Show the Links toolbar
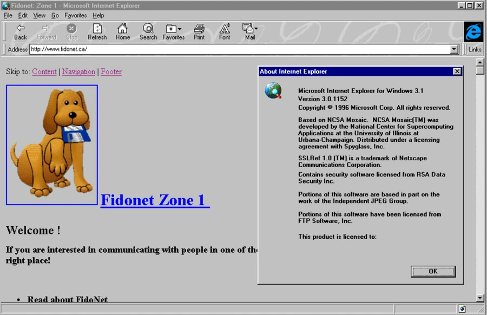Image resolution: width=487 pixels, height=315 pixels. pos(475,49)
